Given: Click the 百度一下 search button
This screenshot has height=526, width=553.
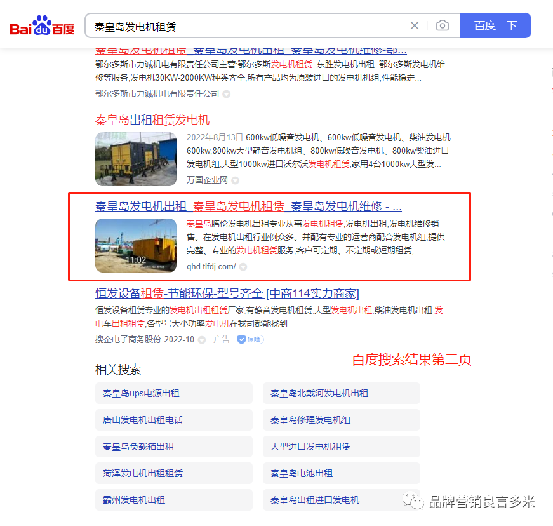Looking at the screenshot, I should click(495, 25).
